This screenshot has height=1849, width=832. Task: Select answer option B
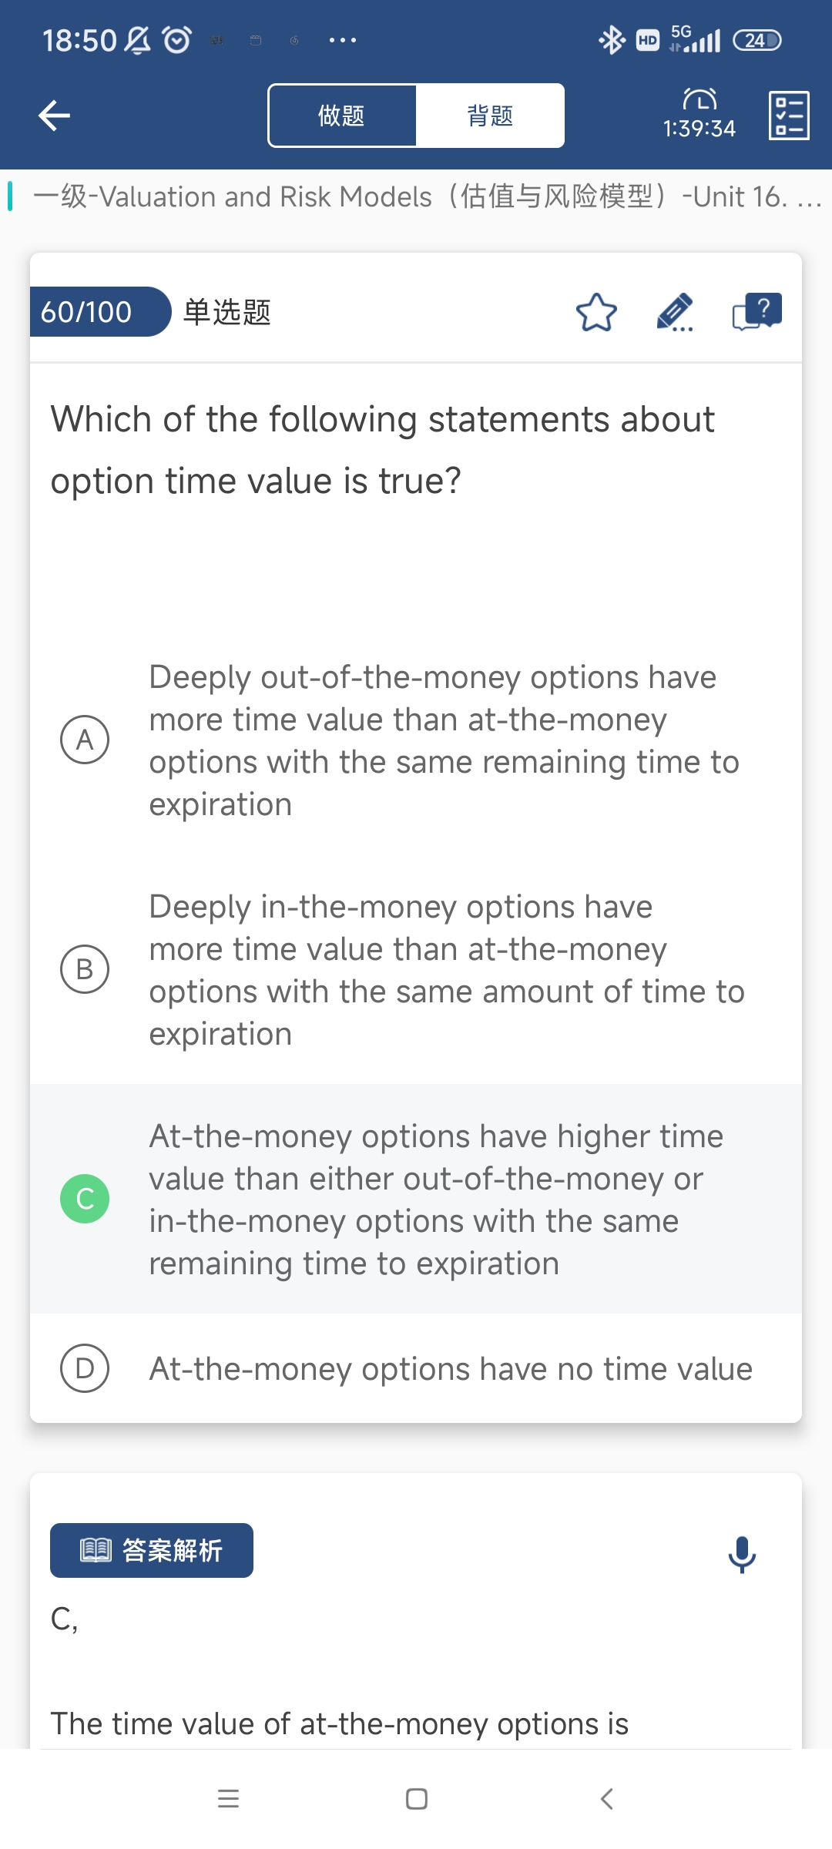click(x=85, y=969)
